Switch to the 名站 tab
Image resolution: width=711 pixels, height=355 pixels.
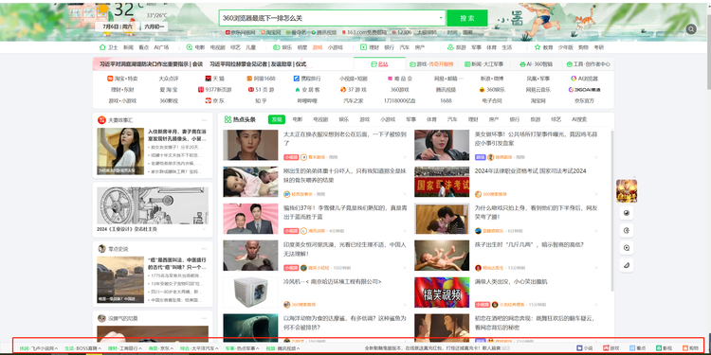(379, 64)
